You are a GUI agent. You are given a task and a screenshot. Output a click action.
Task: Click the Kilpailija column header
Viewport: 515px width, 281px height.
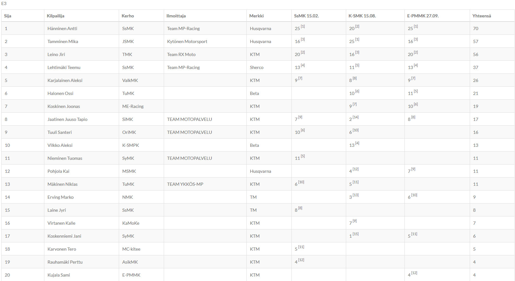55,16
